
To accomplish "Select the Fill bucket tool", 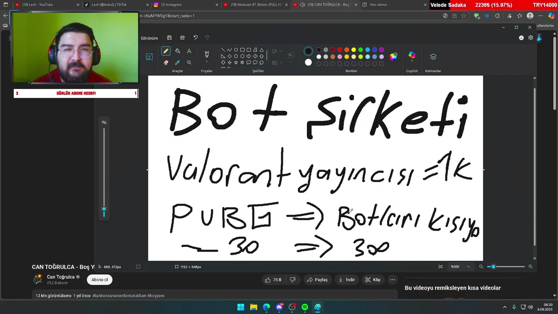I will 177,51.
